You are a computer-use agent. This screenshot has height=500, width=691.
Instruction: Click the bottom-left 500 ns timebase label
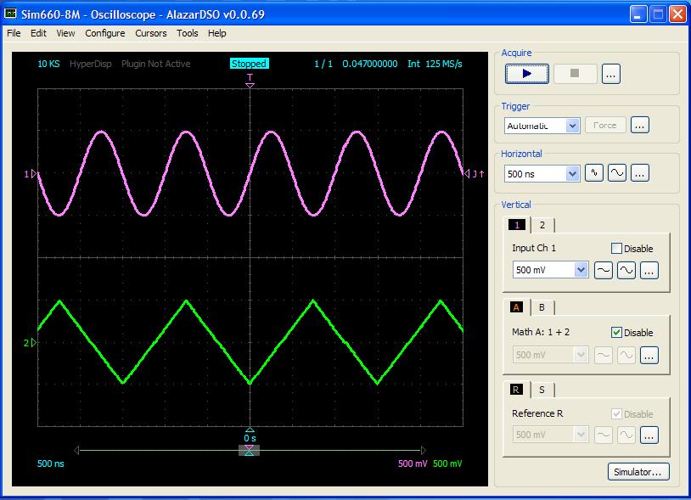pos(51,463)
